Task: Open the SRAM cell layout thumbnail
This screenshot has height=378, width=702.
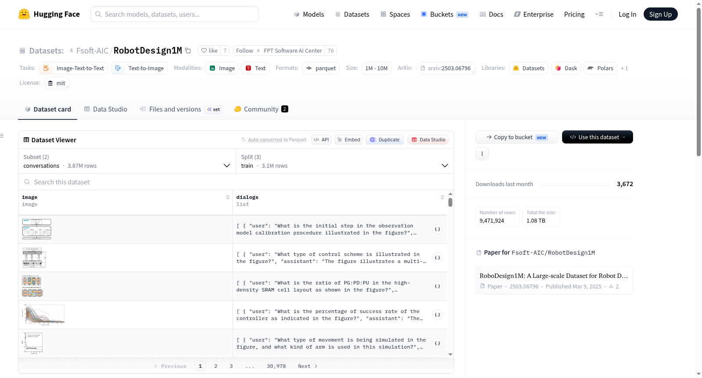Action: click(32, 286)
